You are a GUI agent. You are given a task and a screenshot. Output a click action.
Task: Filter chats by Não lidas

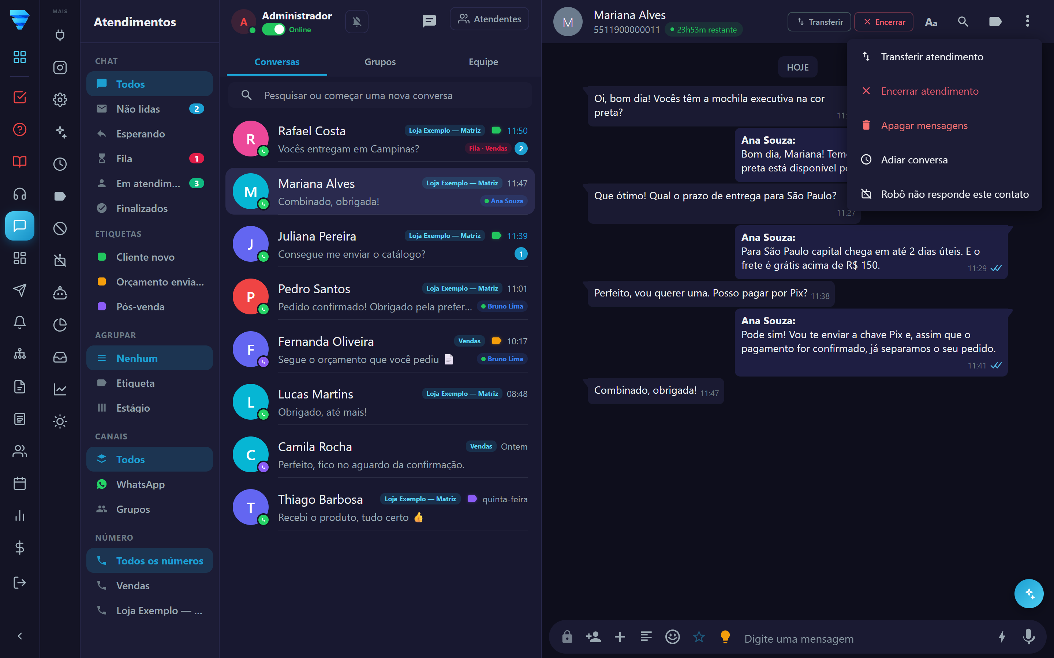coord(149,109)
